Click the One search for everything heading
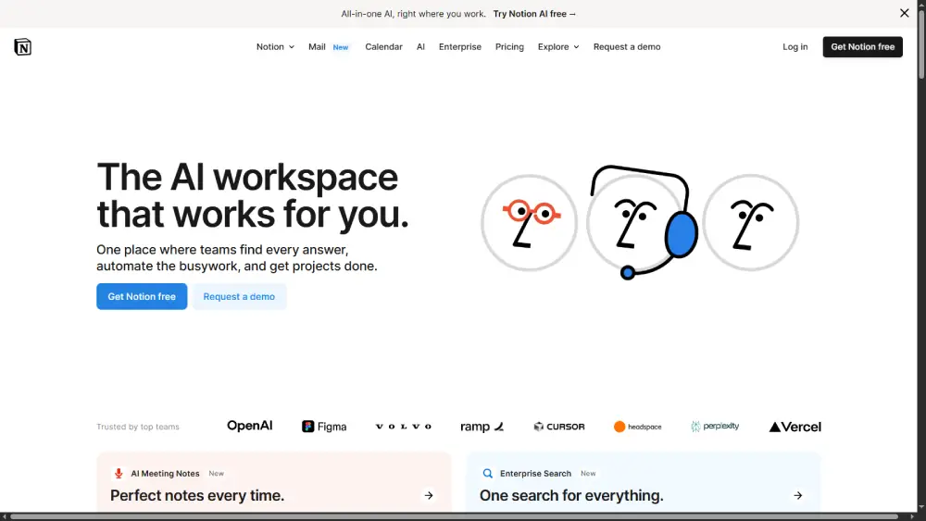 [x=571, y=496]
